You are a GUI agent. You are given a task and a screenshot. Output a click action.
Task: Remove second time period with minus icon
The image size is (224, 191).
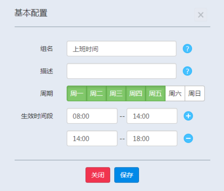pyautogui.click(x=188, y=138)
